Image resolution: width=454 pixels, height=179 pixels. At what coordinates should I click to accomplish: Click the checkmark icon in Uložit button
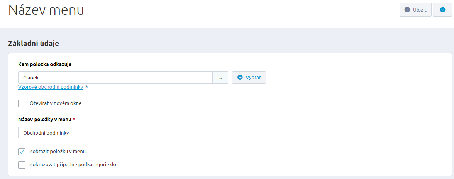(x=407, y=10)
